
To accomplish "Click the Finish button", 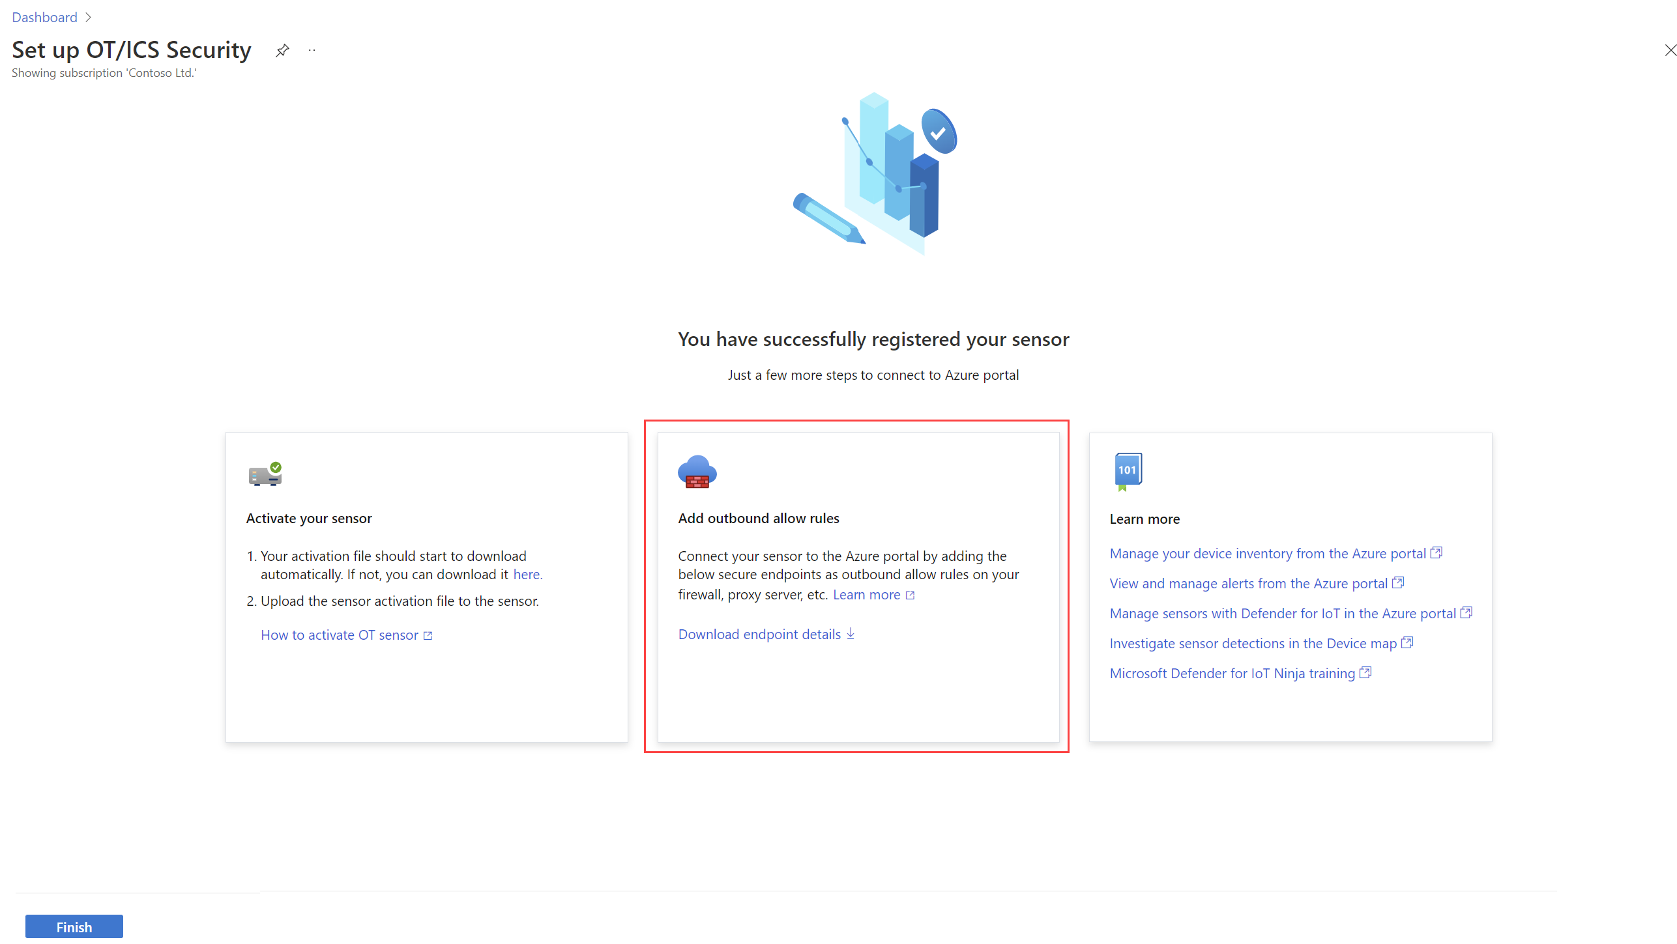I will click(74, 926).
